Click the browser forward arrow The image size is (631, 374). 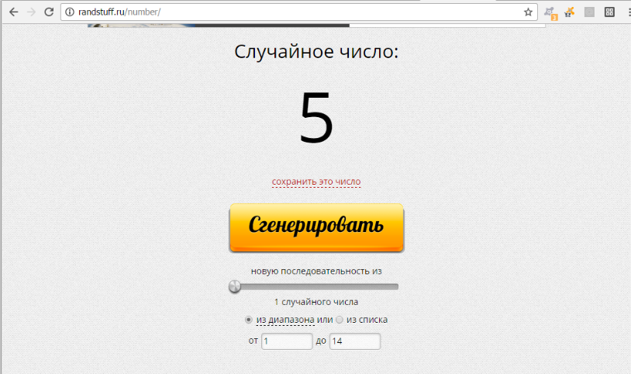31,12
